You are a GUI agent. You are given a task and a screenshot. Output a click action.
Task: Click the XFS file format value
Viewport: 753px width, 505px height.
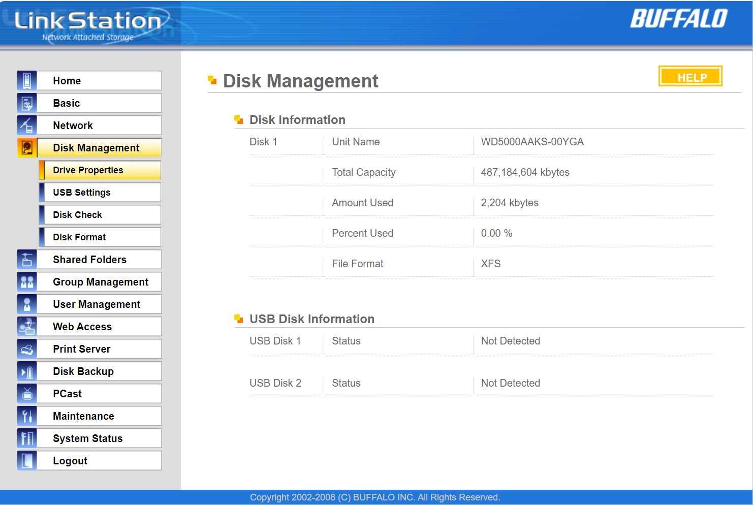tap(491, 264)
